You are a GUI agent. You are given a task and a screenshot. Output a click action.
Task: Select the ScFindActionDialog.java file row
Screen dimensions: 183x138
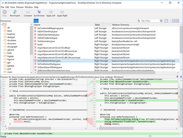(x=107, y=64)
